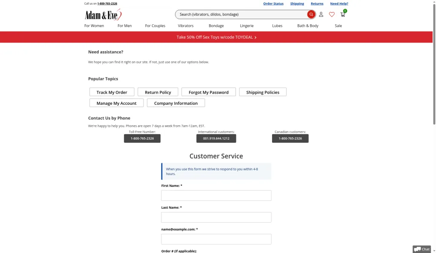Click the 'Contact Us by Phone' heading
This screenshot has height=253, width=436.
109,118
